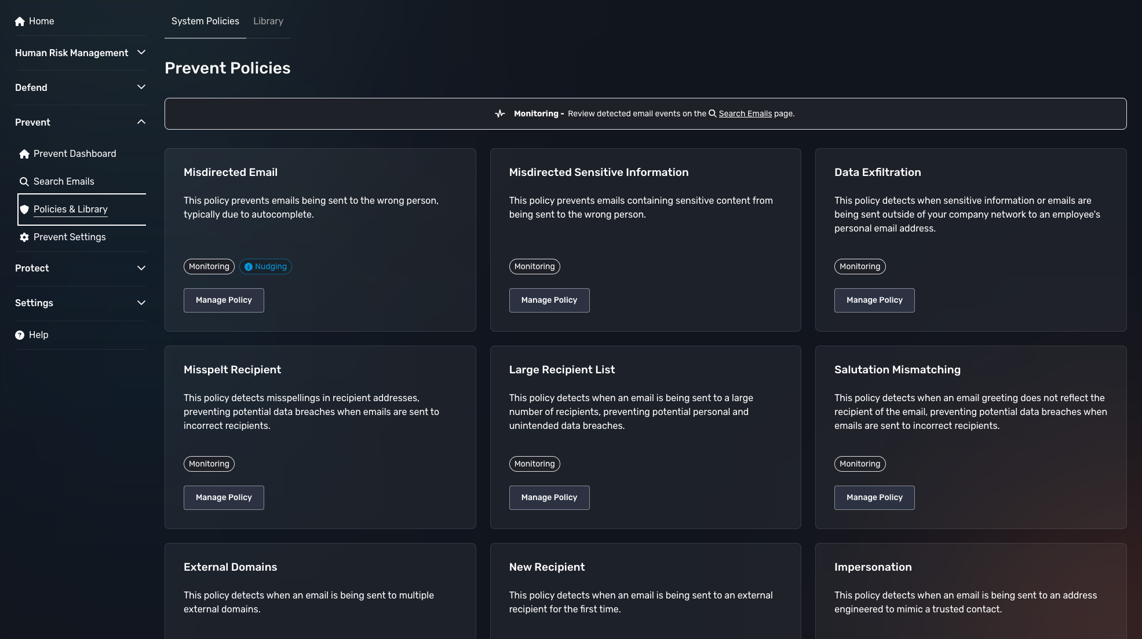Manage the Data Exfiltration policy
This screenshot has height=639, width=1142.
(874, 300)
